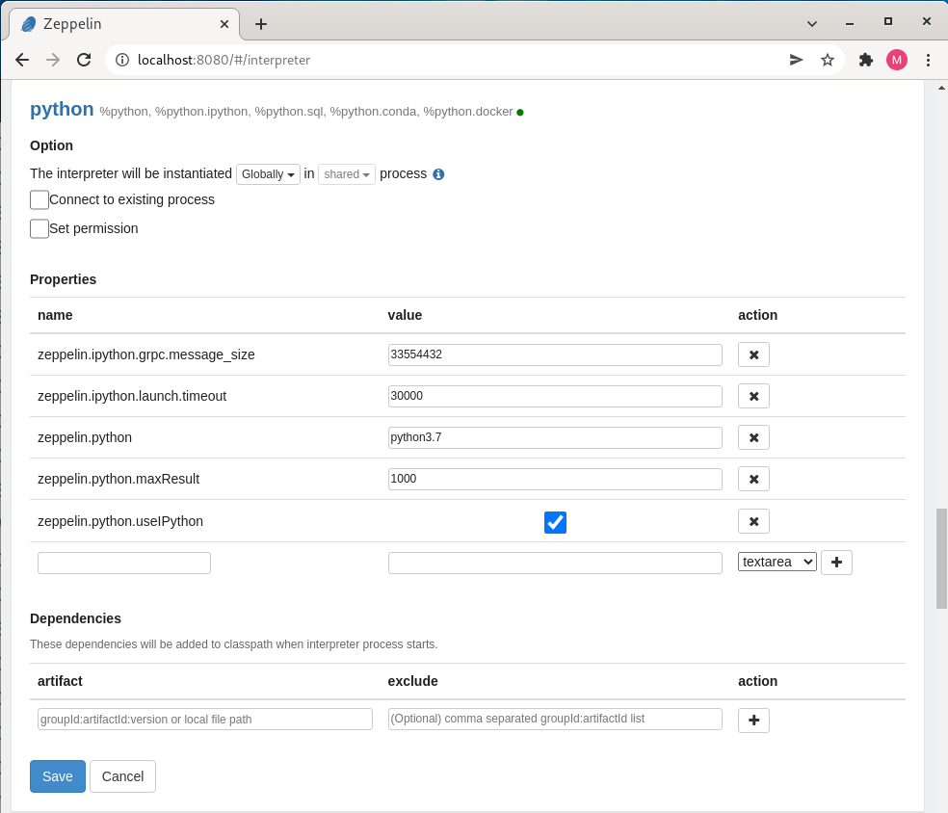Go back in browser history

tap(22, 60)
